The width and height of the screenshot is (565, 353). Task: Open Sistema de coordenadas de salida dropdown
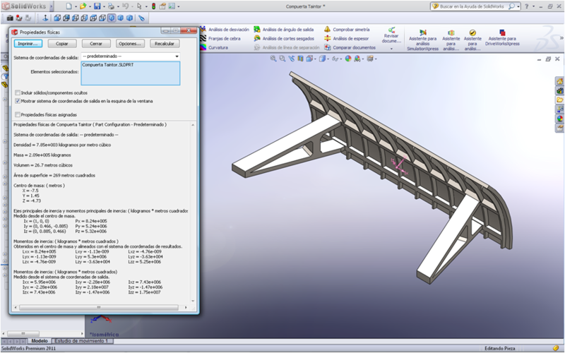[x=176, y=56]
